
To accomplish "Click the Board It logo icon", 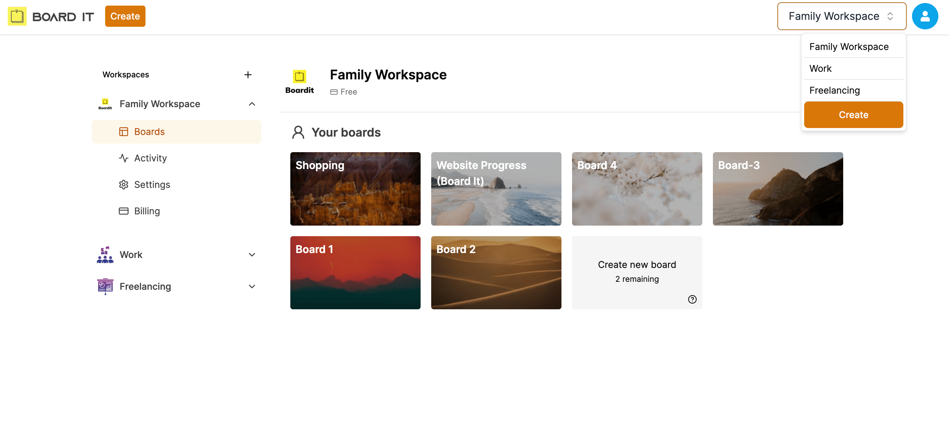I will pyautogui.click(x=17, y=16).
